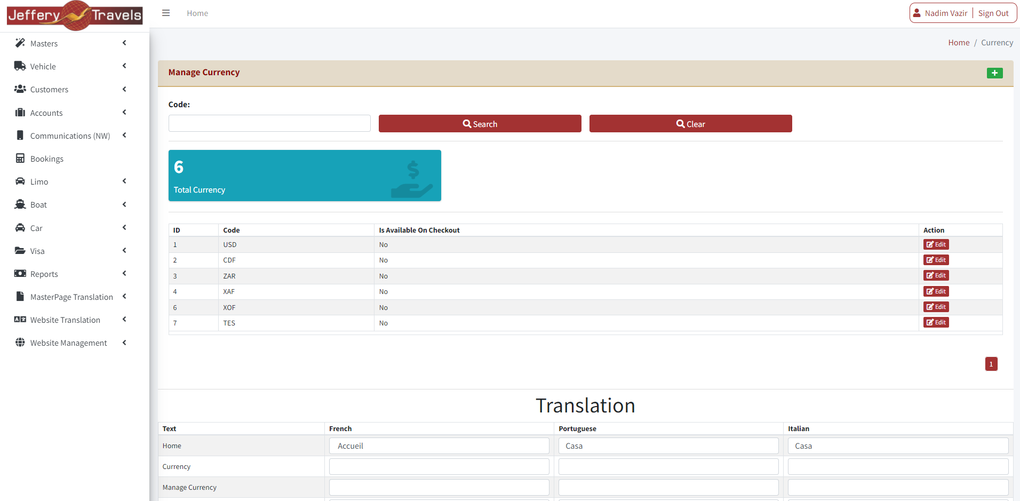Click Sign Out link
Image resolution: width=1020 pixels, height=501 pixels.
click(x=993, y=13)
